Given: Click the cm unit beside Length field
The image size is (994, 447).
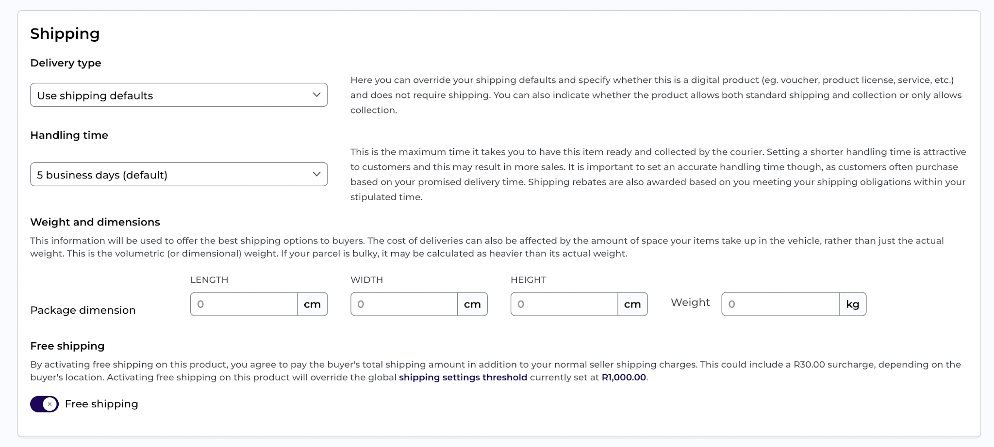Looking at the screenshot, I should coord(312,304).
